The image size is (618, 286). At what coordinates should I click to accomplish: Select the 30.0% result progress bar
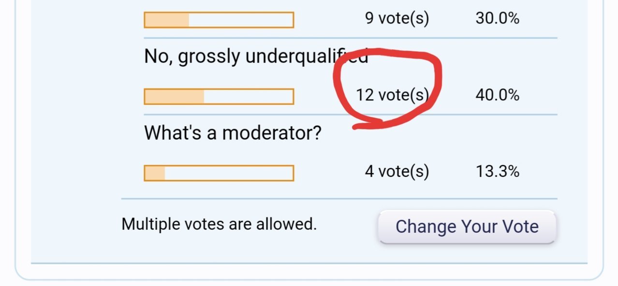point(219,20)
